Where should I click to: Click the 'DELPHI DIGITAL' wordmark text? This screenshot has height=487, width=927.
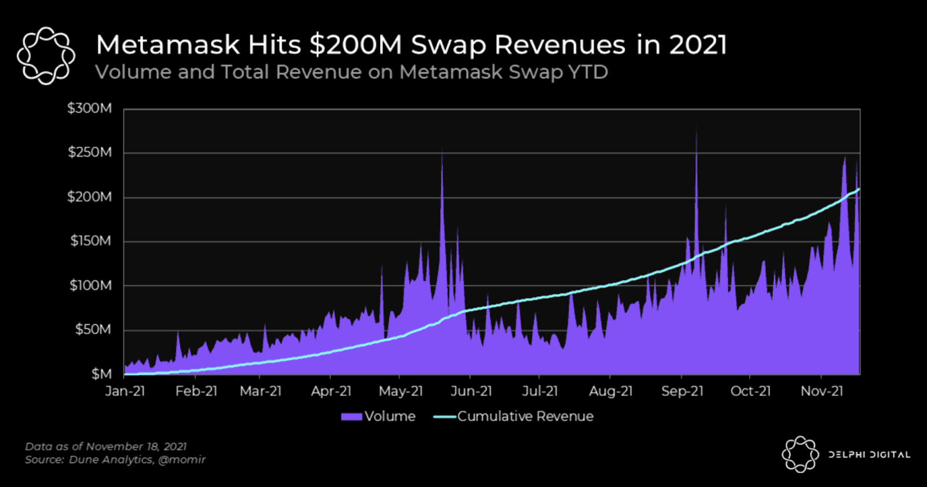click(x=869, y=455)
